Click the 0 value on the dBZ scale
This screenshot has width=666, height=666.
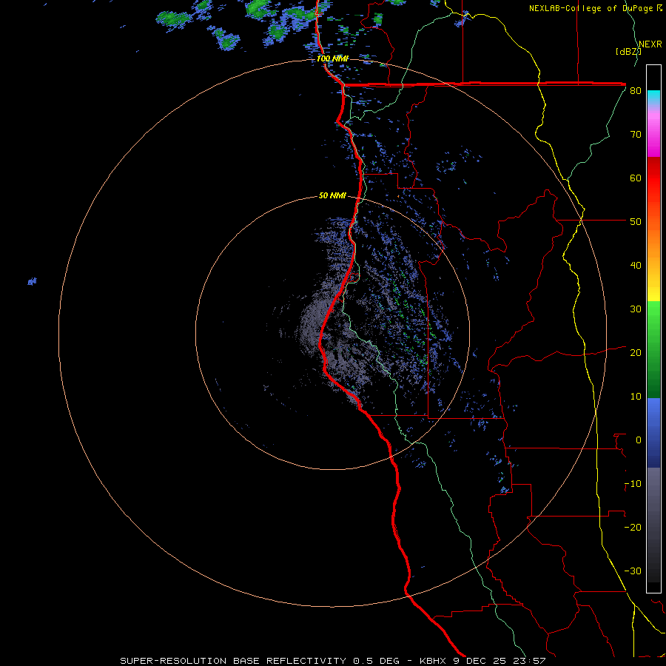[639, 440]
